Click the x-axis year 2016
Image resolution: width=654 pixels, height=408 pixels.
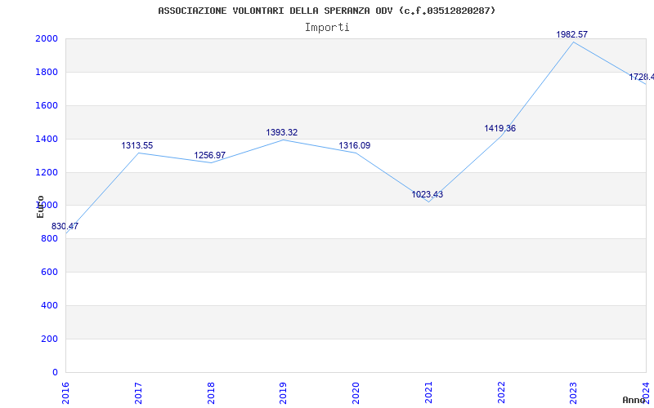click(65, 392)
